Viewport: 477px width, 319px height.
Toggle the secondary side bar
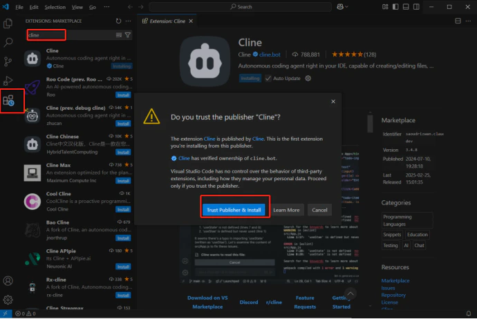(416, 7)
